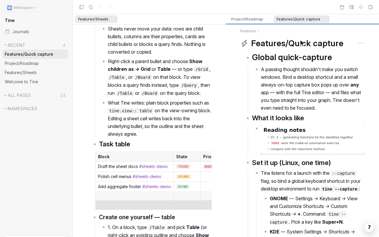This screenshot has height=237, width=379.
Task: Click the TODO state badge in table
Action: pyautogui.click(x=183, y=166)
